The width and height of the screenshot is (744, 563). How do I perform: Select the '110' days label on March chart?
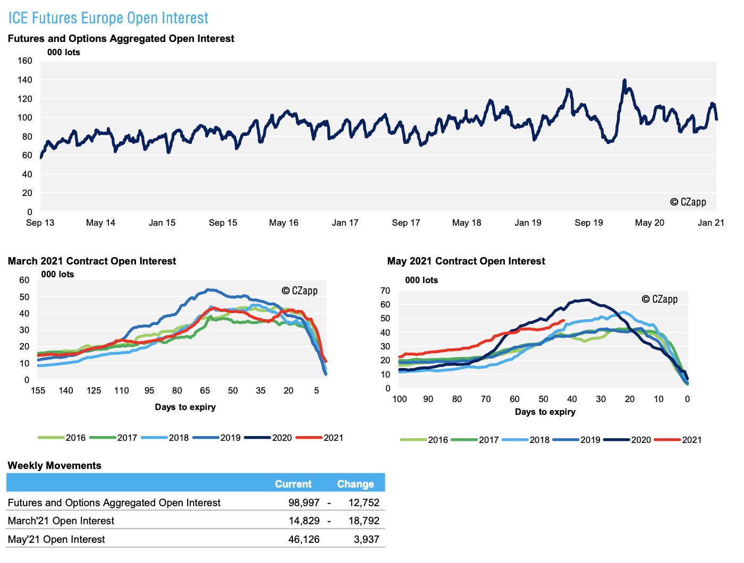point(122,390)
